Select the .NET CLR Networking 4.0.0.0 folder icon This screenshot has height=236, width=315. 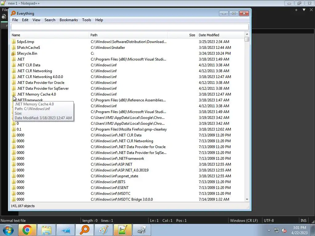pos(14,77)
